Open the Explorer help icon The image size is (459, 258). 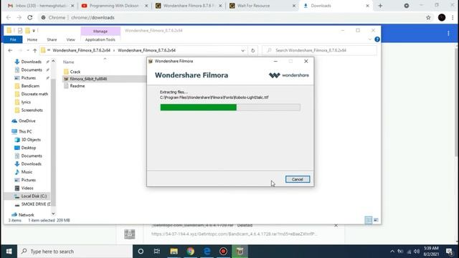coord(377,39)
